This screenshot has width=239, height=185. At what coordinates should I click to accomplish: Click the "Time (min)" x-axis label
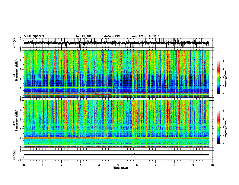121,168
